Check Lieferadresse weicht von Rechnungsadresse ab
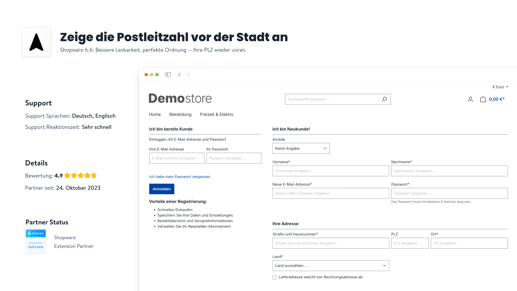 click(275, 277)
